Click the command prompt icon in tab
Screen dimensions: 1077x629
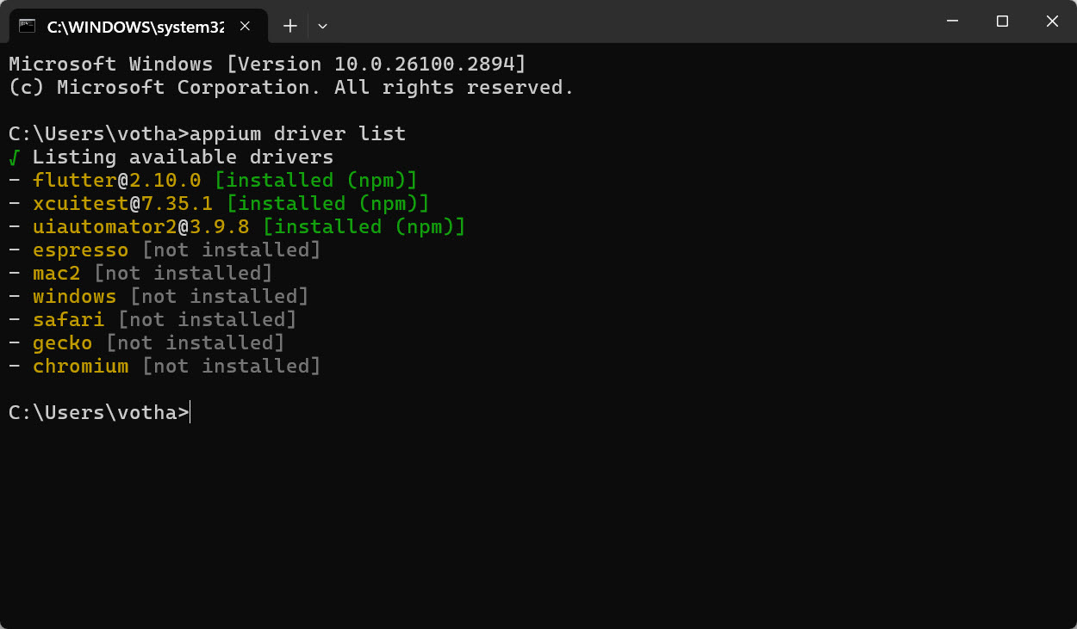[28, 26]
